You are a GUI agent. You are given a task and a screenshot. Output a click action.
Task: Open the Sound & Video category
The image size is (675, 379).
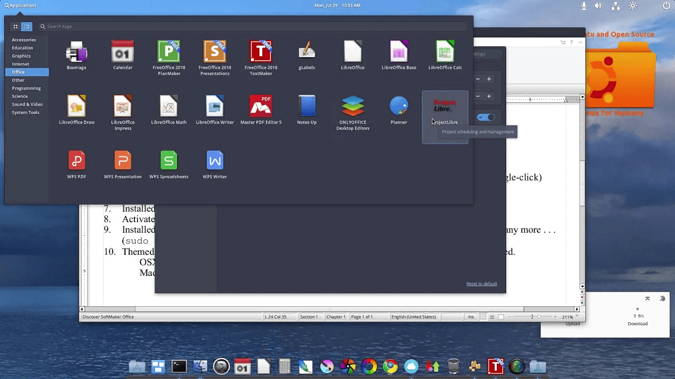point(27,104)
